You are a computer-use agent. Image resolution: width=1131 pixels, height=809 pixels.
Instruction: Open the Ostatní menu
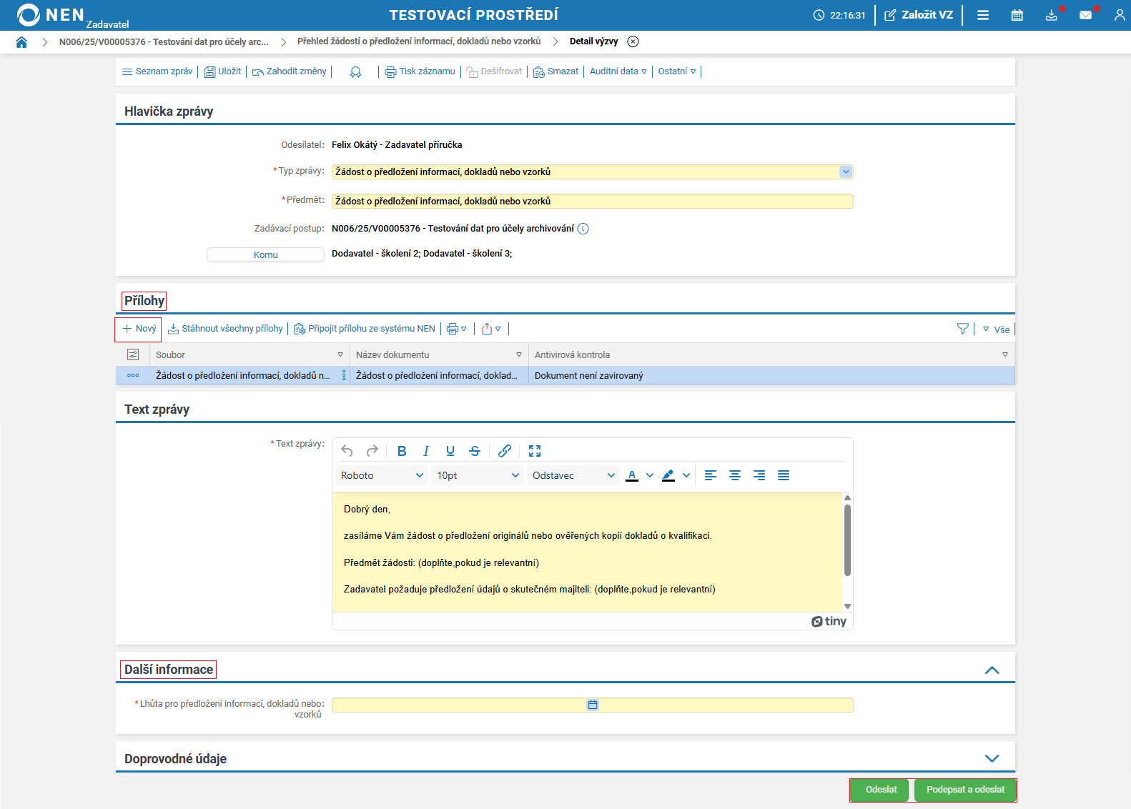676,71
